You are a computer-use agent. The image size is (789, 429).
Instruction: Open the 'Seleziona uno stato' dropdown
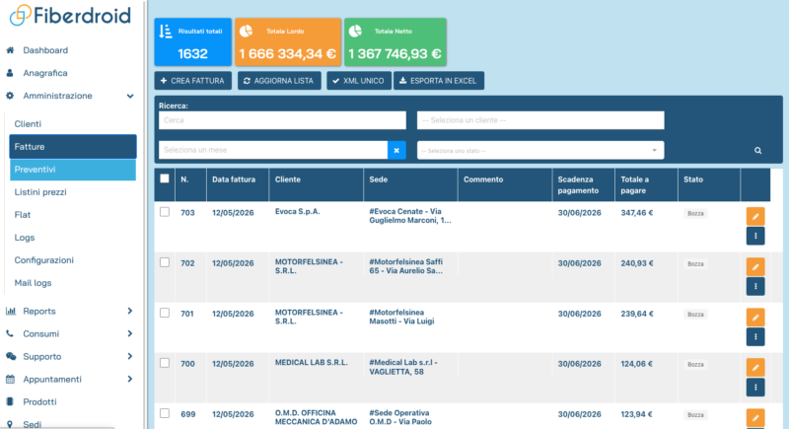pos(540,150)
